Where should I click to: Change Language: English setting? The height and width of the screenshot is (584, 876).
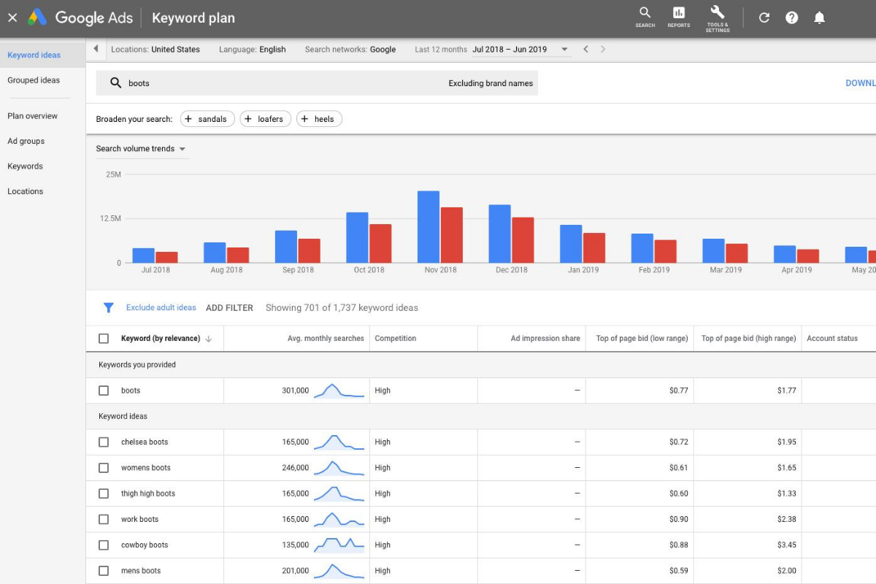253,50
